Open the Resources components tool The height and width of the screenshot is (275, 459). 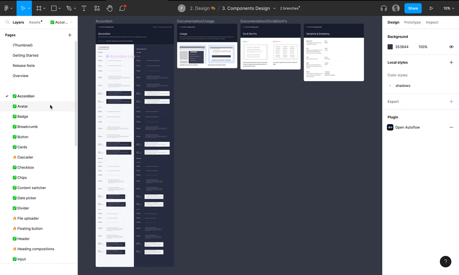click(97, 8)
